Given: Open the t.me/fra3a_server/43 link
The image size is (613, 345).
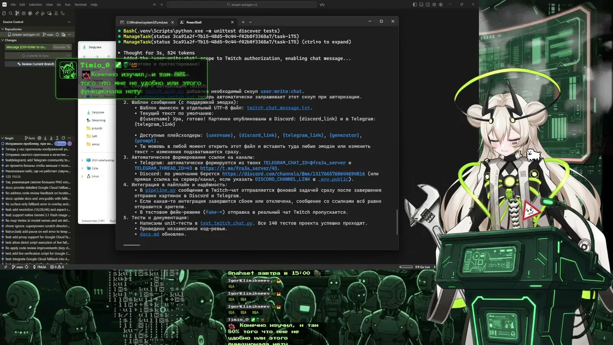Looking at the screenshot, I should pos(239,168).
